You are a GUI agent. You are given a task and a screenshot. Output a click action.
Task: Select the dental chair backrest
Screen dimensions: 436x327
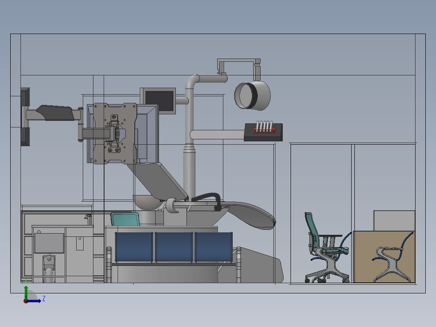click(158, 181)
